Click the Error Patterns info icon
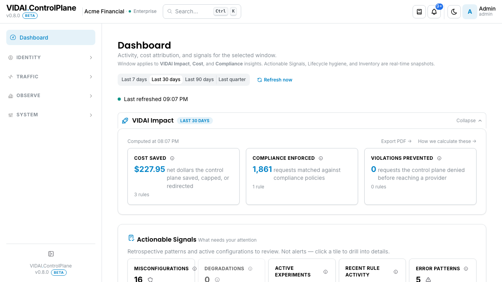Image resolution: width=502 pixels, height=282 pixels. click(466, 269)
